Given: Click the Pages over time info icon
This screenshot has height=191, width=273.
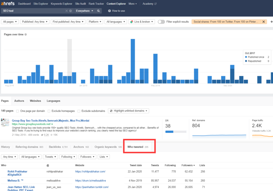Looking at the screenshot, I should 26,35.
